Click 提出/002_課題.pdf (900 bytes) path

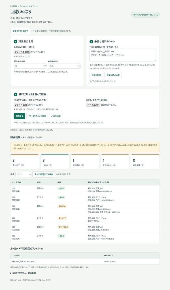point(99,209)
